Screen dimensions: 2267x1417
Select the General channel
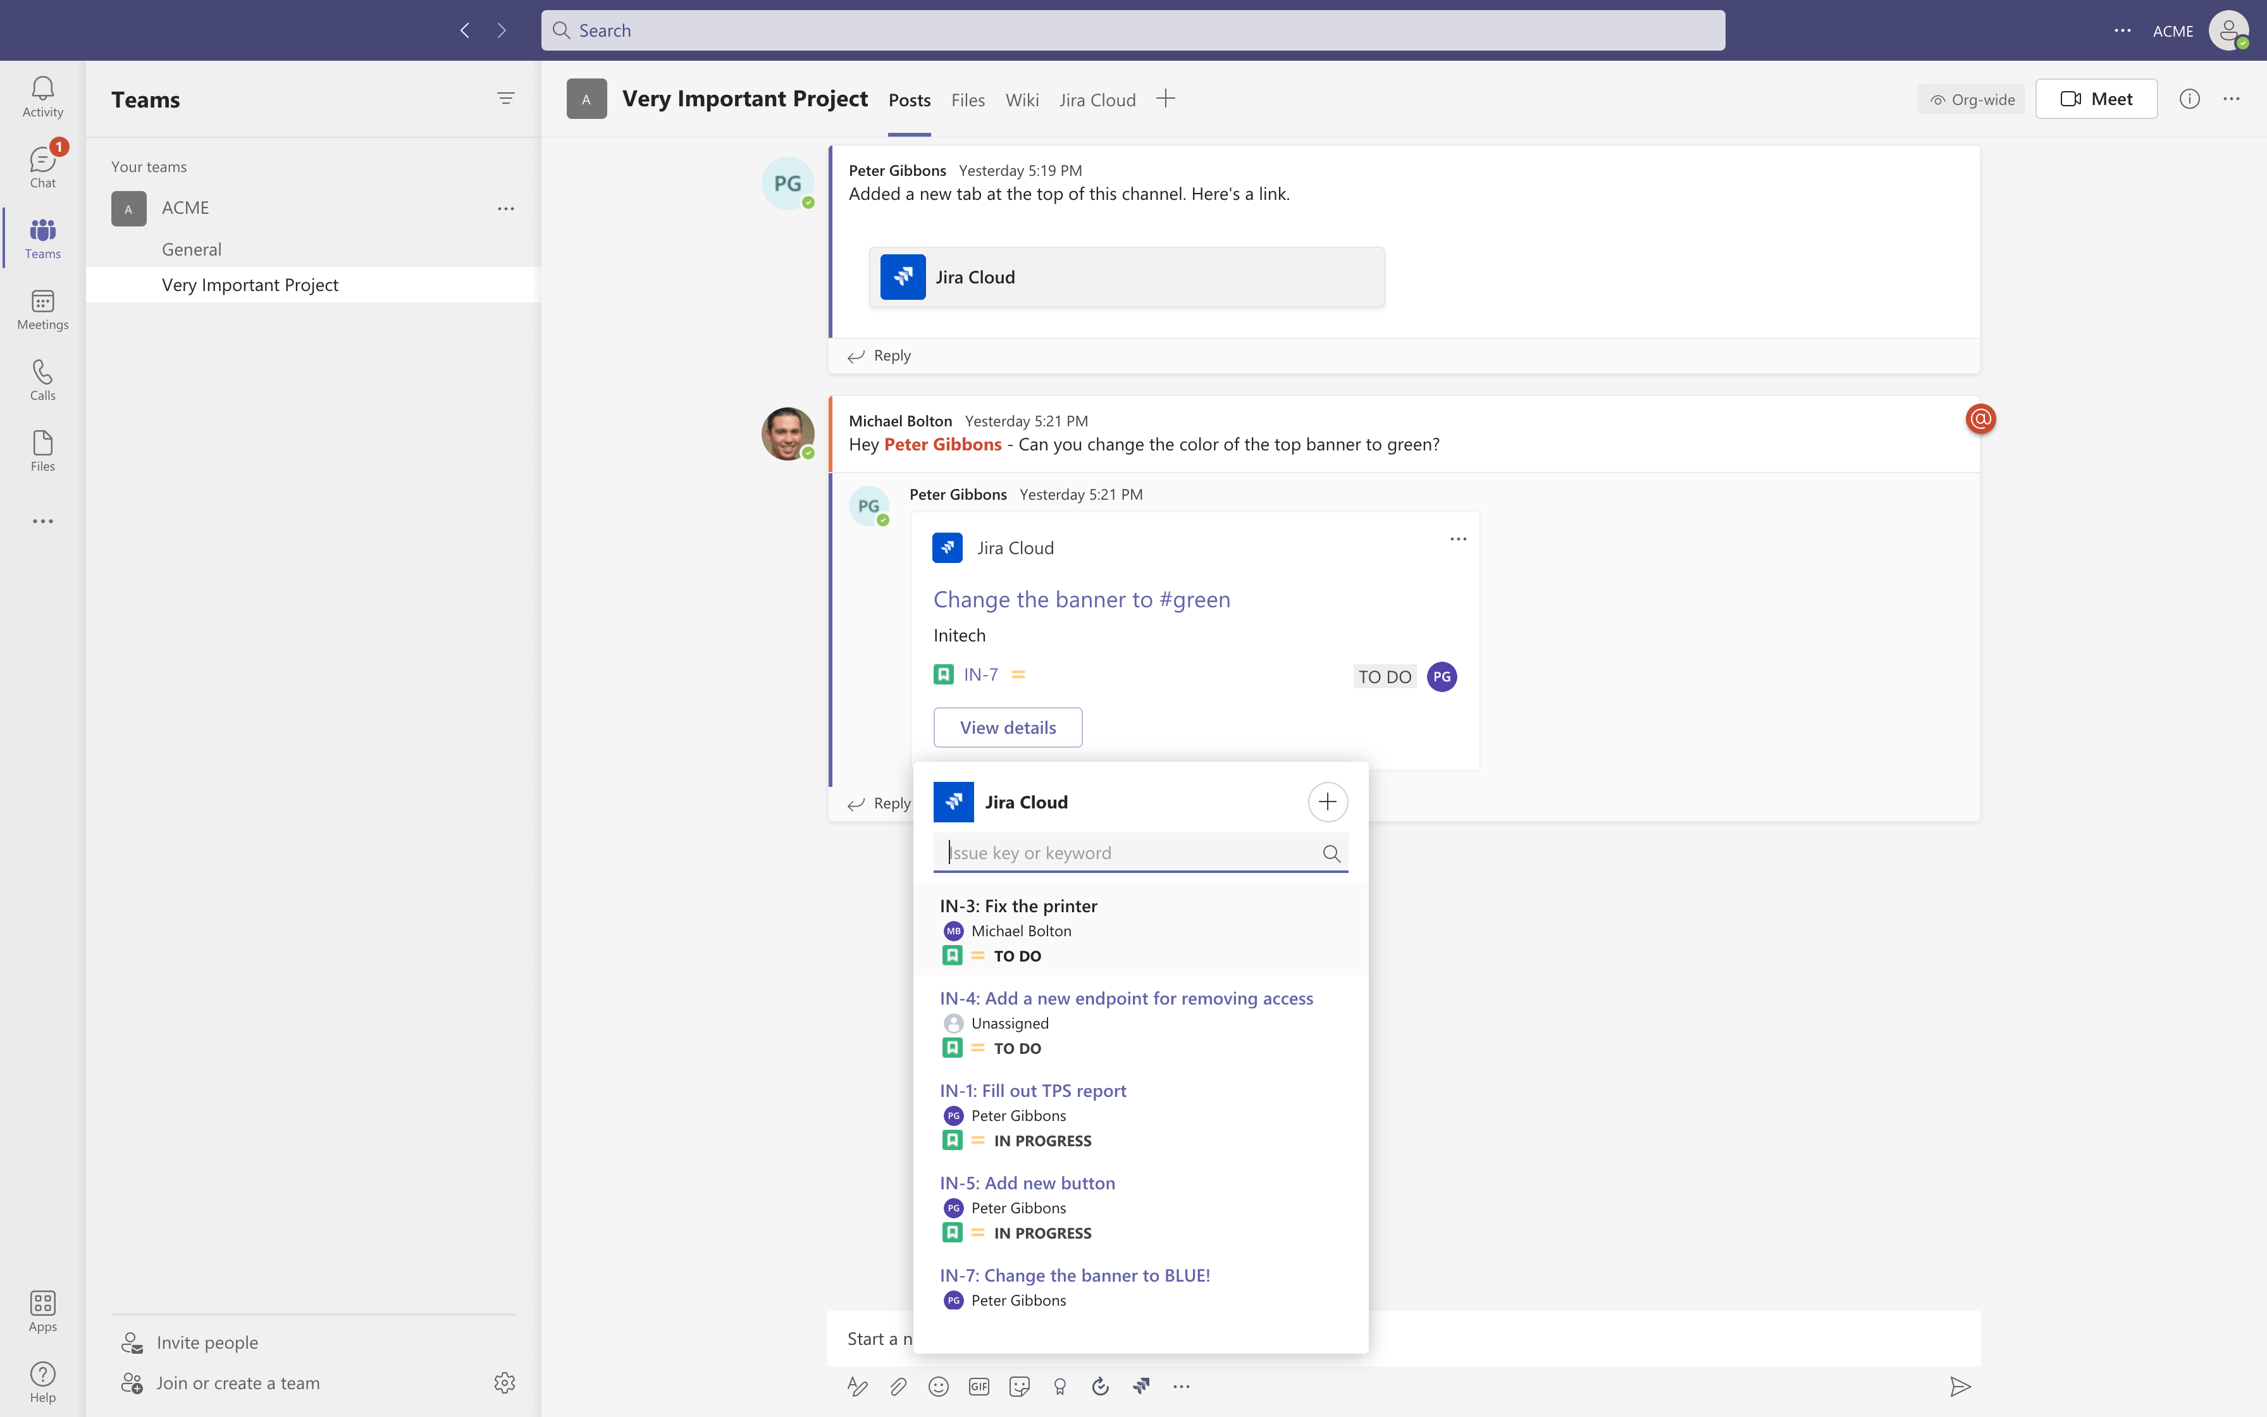point(313,249)
